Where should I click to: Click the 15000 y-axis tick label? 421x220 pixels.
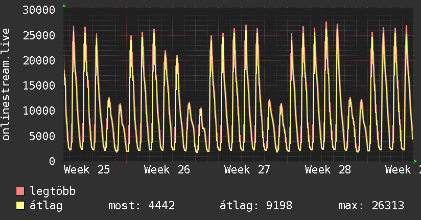(39, 86)
